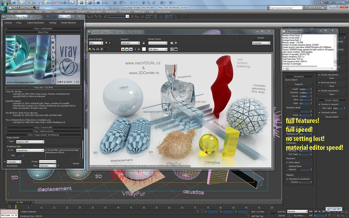Toggle the red channel button
Screen dimensions: 349x218
coord(123,49)
